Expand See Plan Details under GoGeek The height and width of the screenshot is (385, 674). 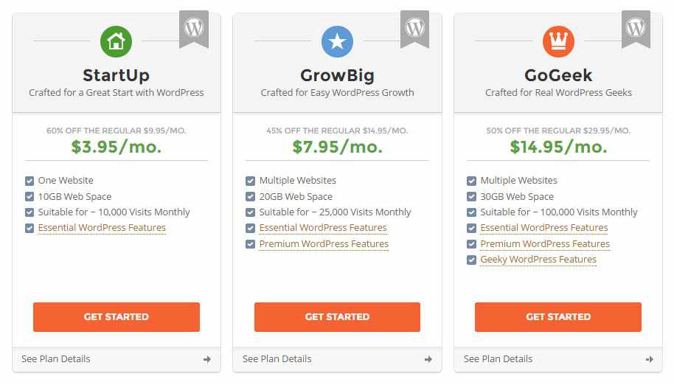click(x=498, y=359)
